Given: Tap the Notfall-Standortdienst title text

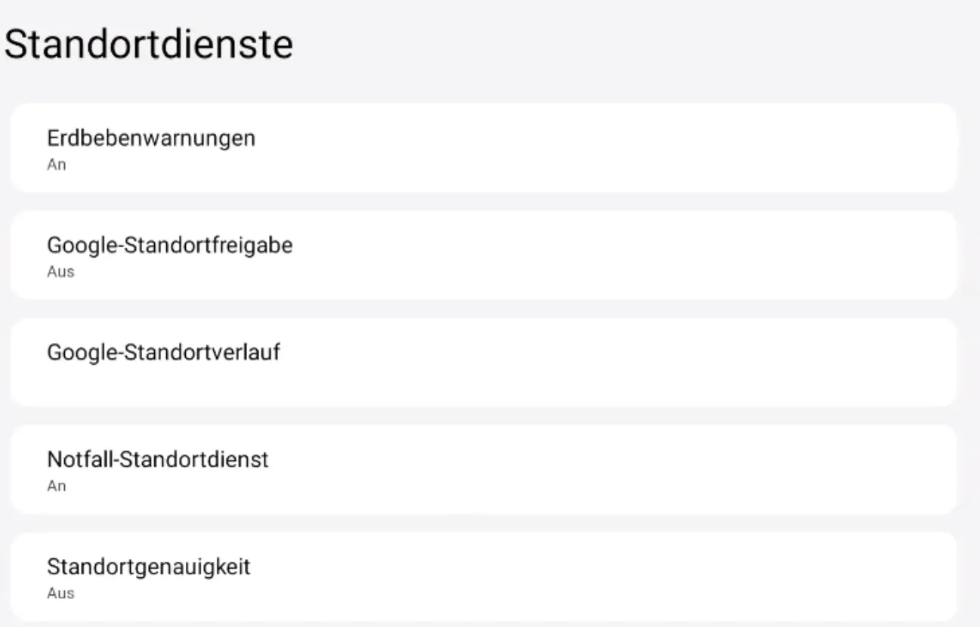Looking at the screenshot, I should tap(158, 460).
